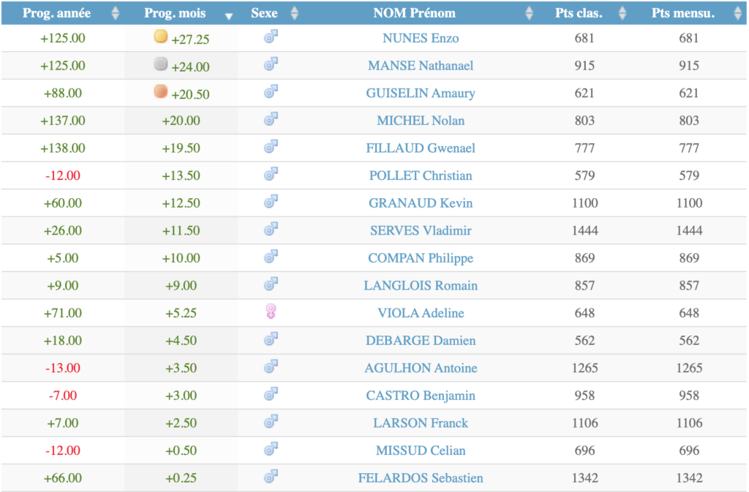This screenshot has width=749, height=492.
Task: Click the silver medal icon beside +24.00
Action: point(161,64)
